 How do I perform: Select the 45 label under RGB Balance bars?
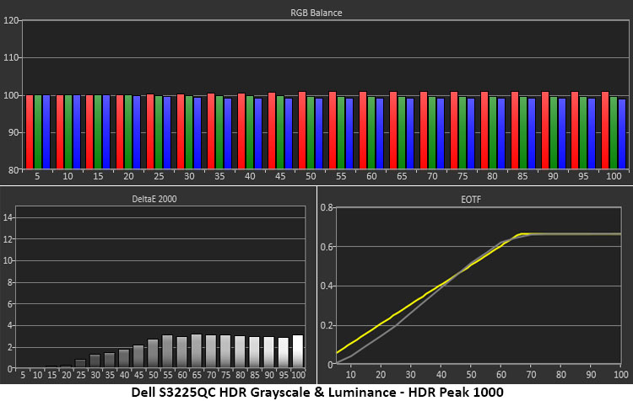(280, 177)
